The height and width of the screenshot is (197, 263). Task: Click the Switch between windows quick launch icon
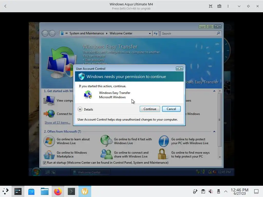click(x=53, y=172)
